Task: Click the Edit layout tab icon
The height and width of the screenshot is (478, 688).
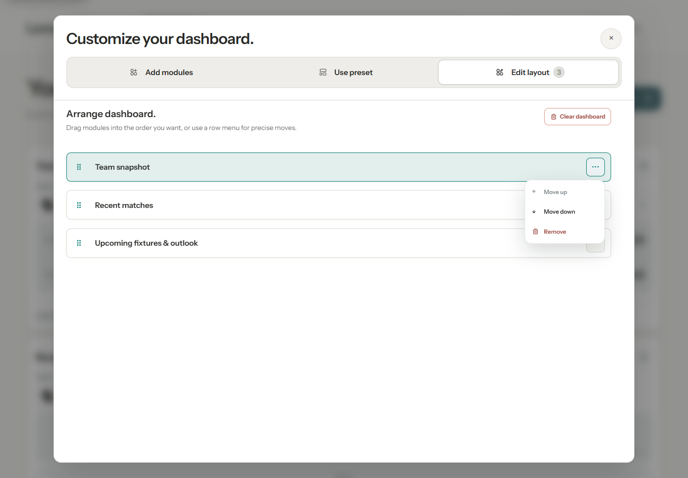Action: (x=500, y=72)
